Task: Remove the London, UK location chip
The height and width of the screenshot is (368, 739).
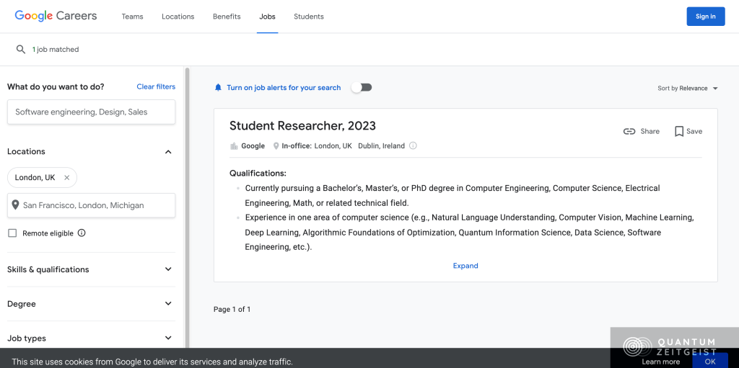Action: tap(67, 178)
